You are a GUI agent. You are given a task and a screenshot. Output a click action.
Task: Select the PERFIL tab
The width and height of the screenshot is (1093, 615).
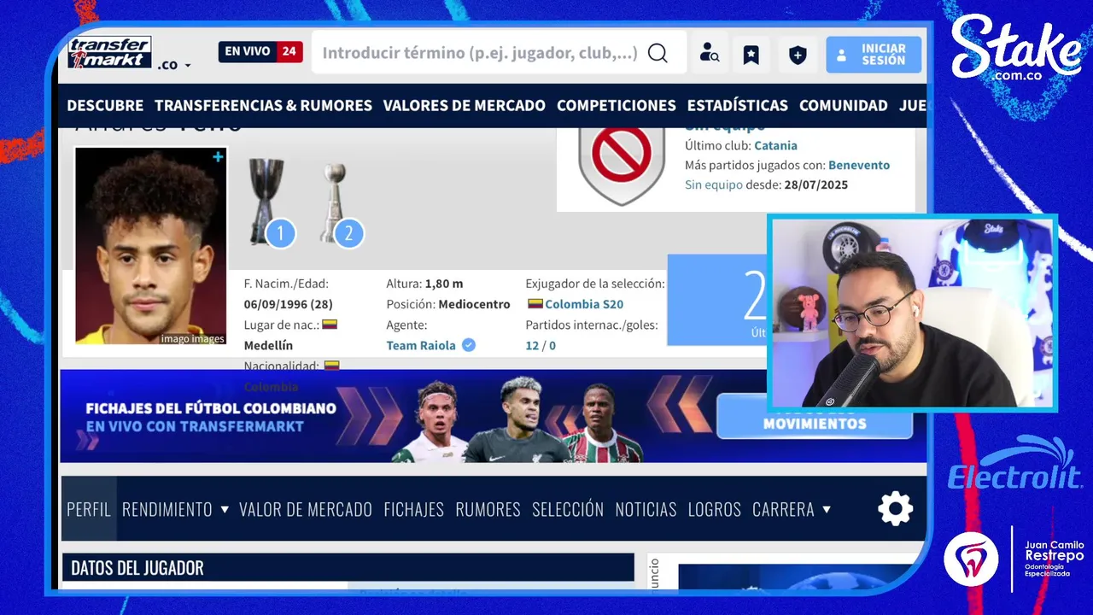(89, 509)
